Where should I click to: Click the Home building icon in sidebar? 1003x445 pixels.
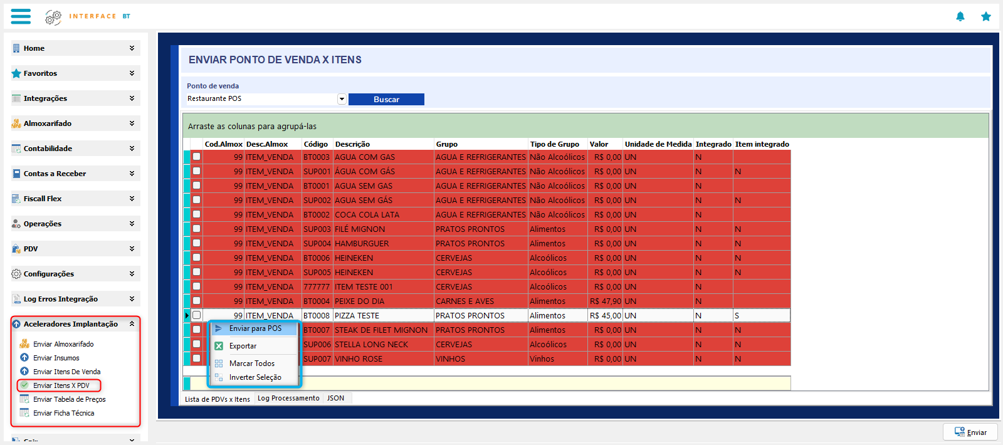click(x=16, y=48)
